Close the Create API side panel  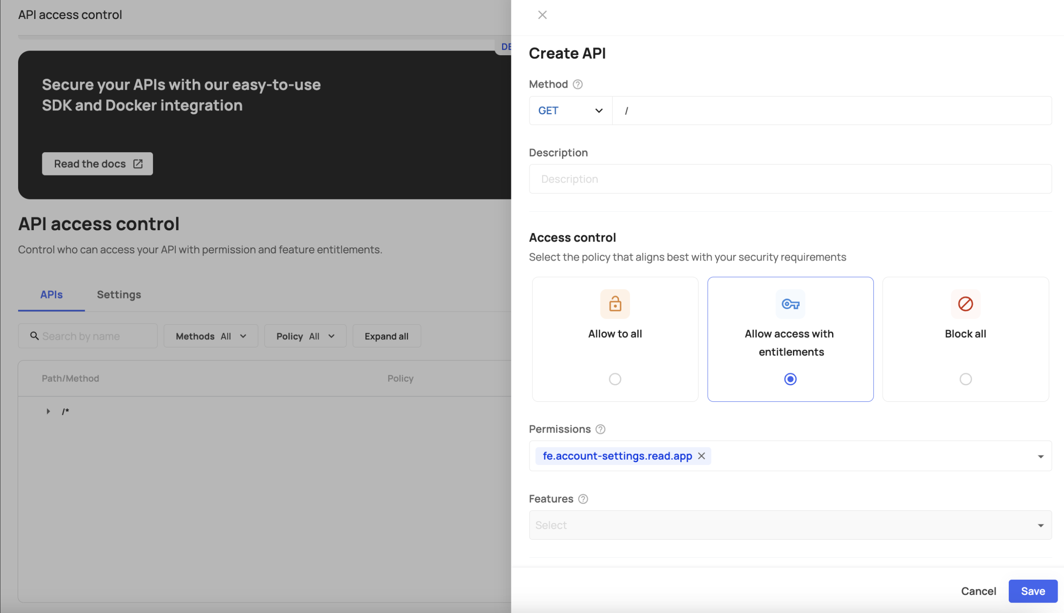(542, 15)
